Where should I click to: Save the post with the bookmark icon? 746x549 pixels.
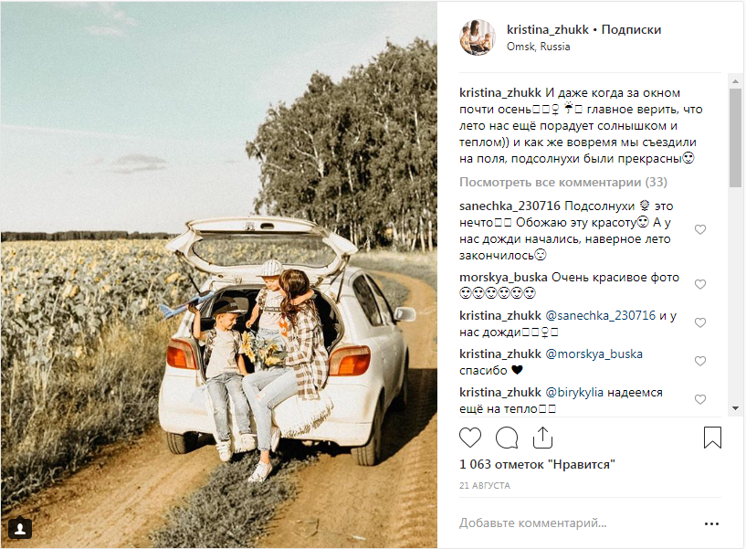click(712, 438)
